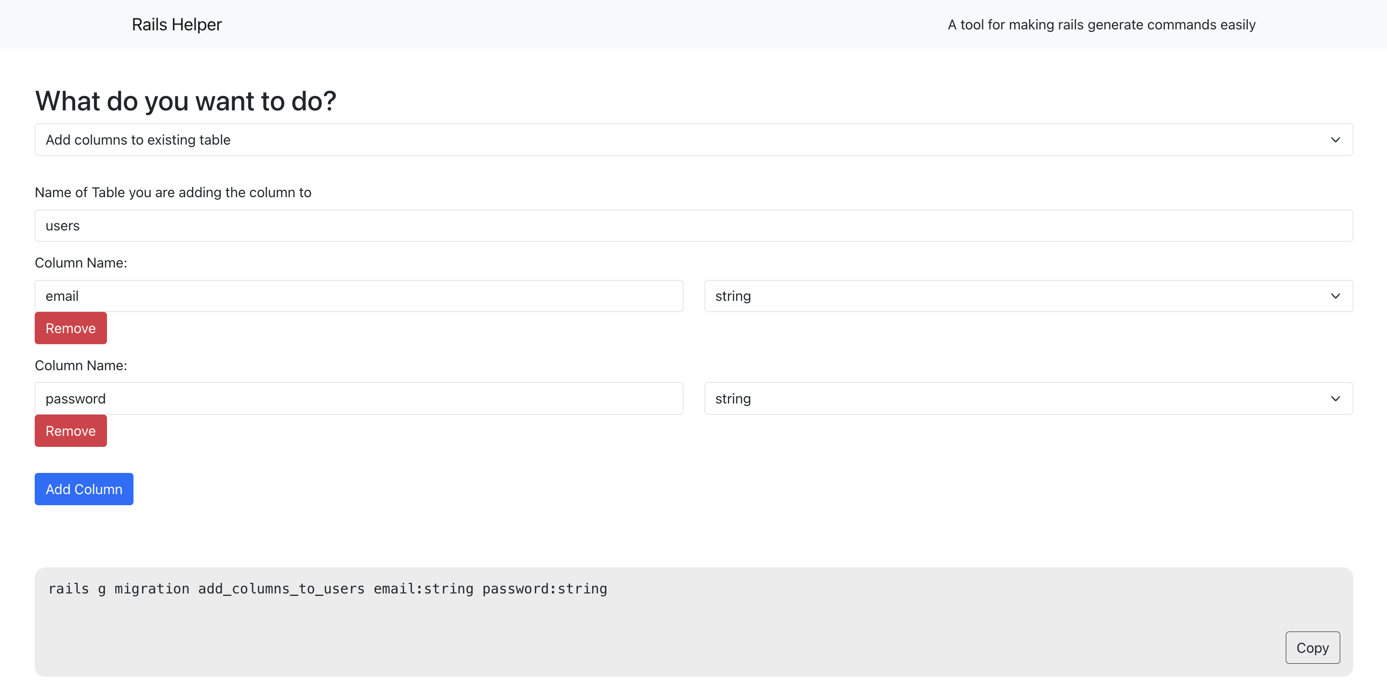Image resolution: width=1387 pixels, height=699 pixels.
Task: Expand the type dropdown for password column
Action: (1028, 399)
